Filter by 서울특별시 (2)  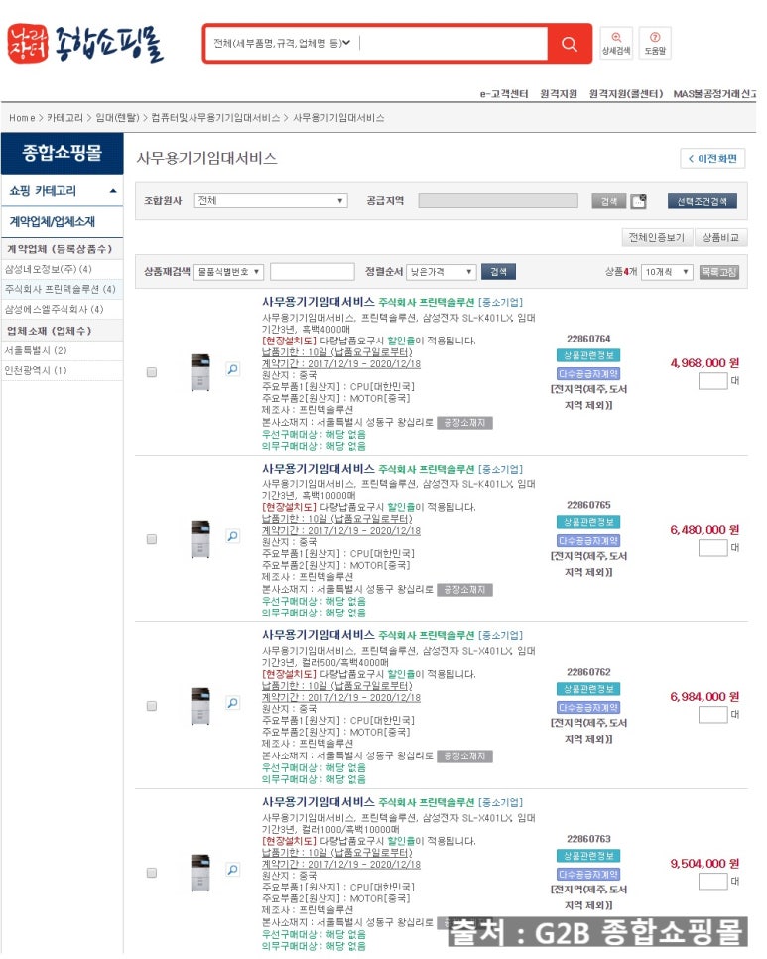click(x=35, y=350)
